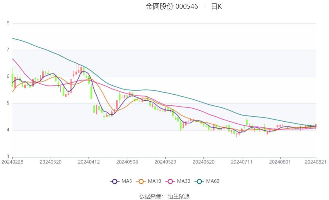Click the 20240228 date axis label
The width and height of the screenshot is (329, 200).
coord(12,162)
